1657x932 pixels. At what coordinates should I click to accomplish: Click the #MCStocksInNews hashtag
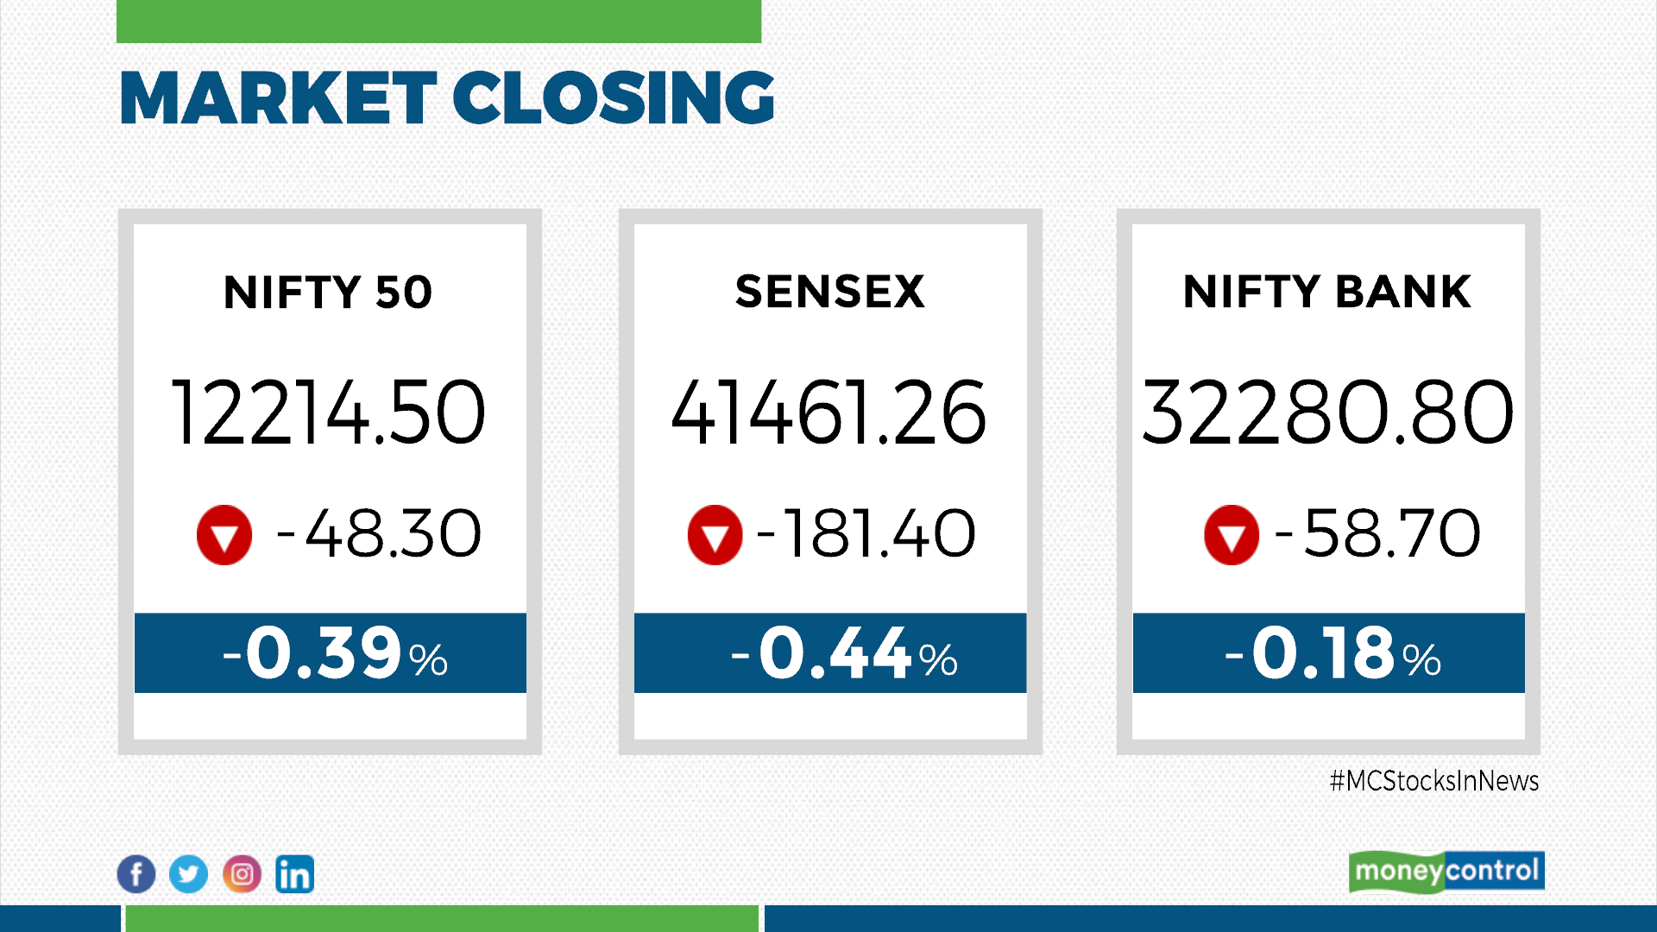[1434, 781]
